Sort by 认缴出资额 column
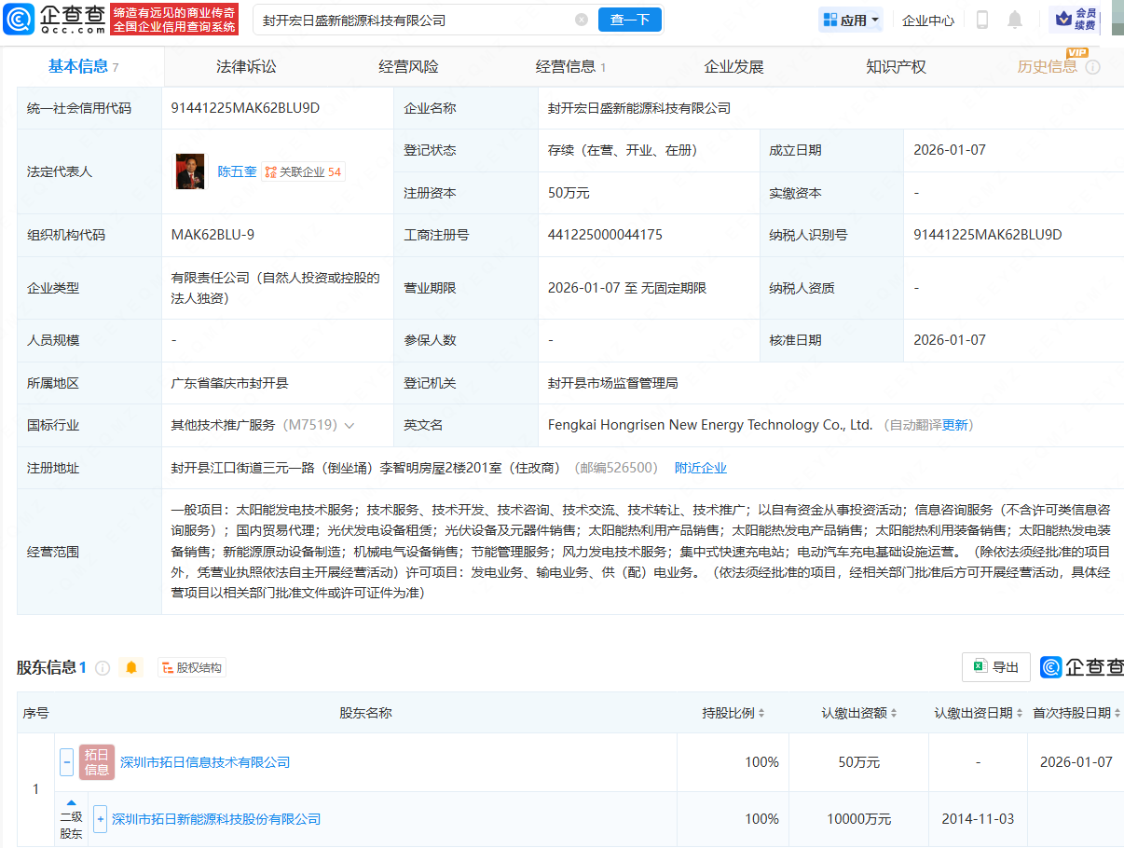 [858, 713]
